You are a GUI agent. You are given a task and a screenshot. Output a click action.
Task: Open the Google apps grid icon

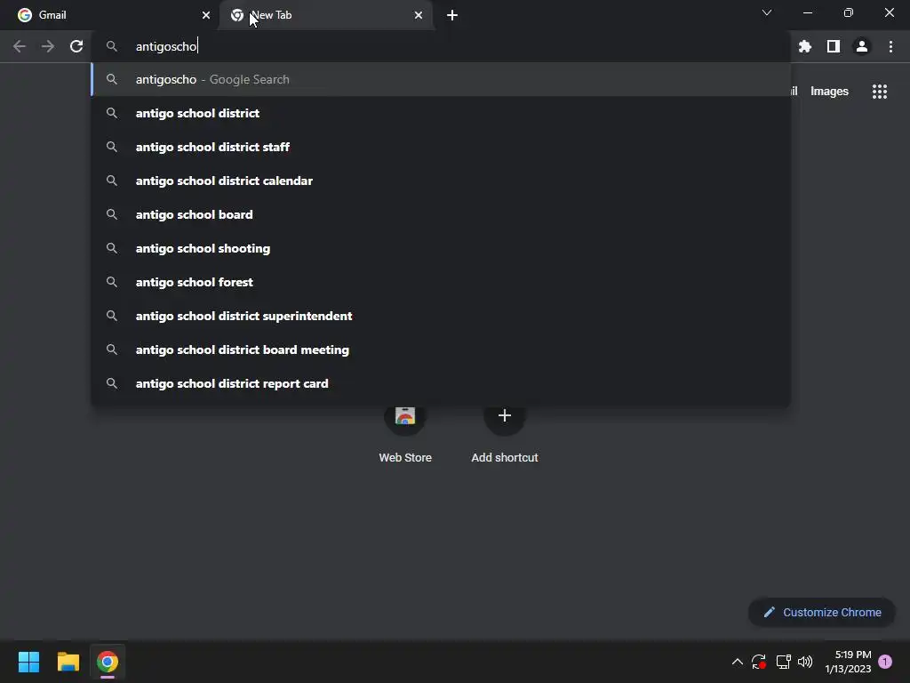pos(880,92)
